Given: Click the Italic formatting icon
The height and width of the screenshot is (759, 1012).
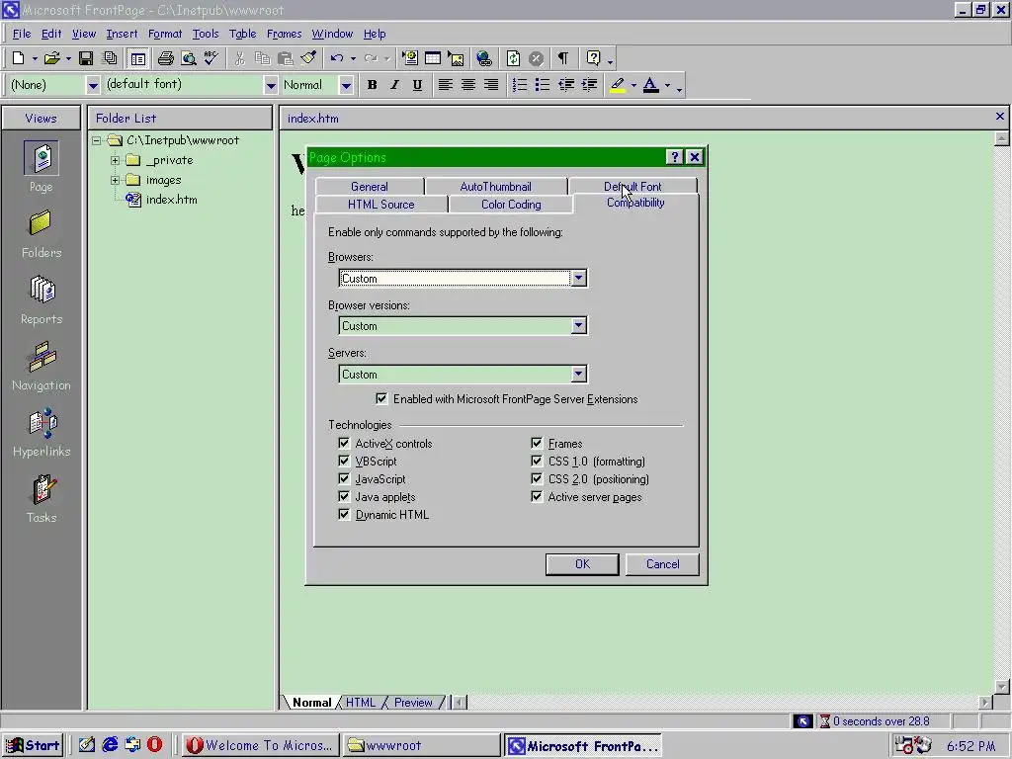Looking at the screenshot, I should click(394, 85).
